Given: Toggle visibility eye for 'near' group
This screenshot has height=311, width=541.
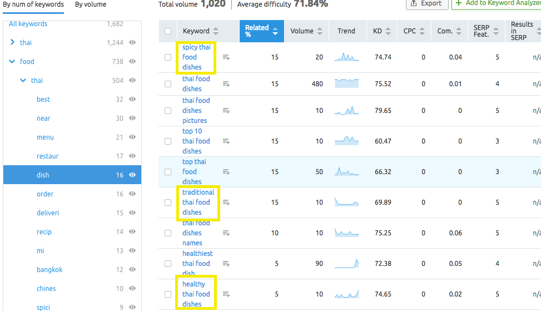Looking at the screenshot, I should click(132, 118).
